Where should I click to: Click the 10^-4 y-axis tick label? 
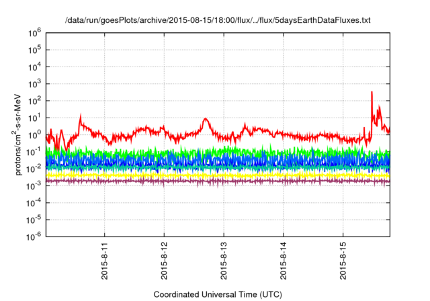(x=34, y=203)
